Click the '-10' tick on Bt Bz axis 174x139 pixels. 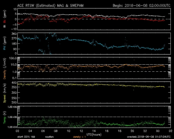point(14,29)
